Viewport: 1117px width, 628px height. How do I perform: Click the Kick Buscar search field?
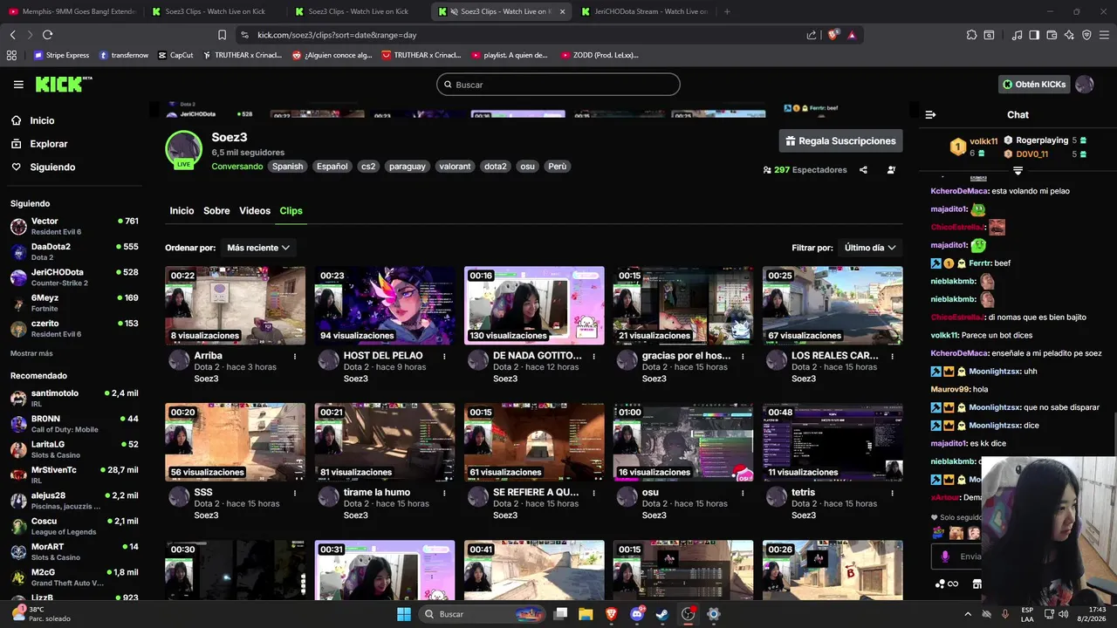558,85
